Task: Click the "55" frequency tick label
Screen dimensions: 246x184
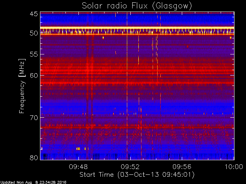Action: 34,54
